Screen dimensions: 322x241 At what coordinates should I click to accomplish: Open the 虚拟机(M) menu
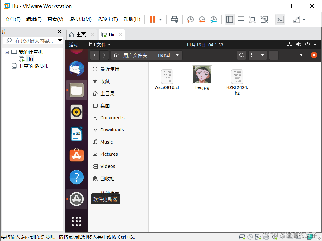[x=80, y=19]
